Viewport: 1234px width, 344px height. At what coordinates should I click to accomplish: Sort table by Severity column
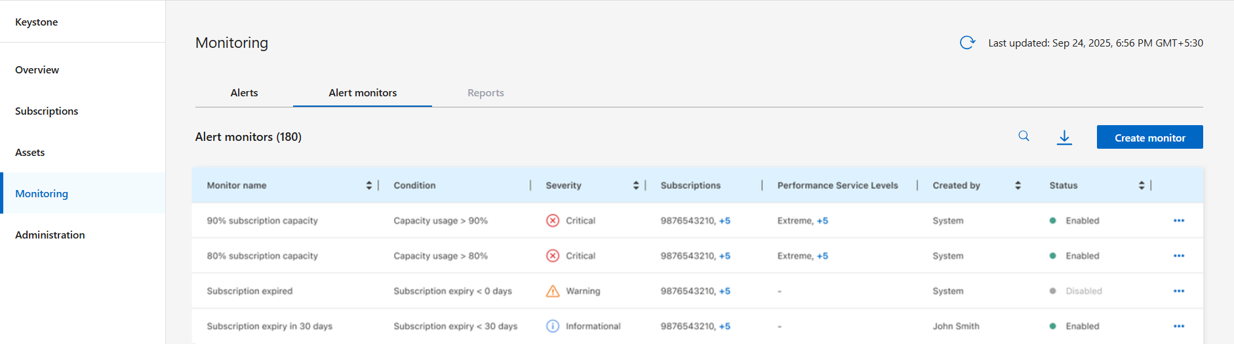click(x=635, y=185)
